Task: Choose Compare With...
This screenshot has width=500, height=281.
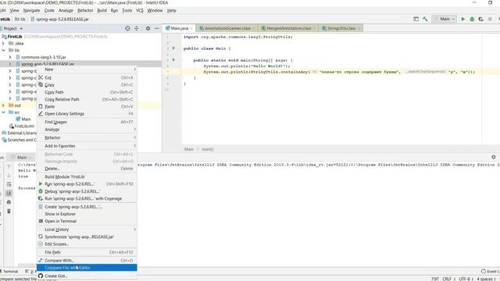Action: (87, 261)
